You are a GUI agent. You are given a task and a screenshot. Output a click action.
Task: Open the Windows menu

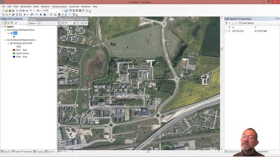[x=86, y=7]
